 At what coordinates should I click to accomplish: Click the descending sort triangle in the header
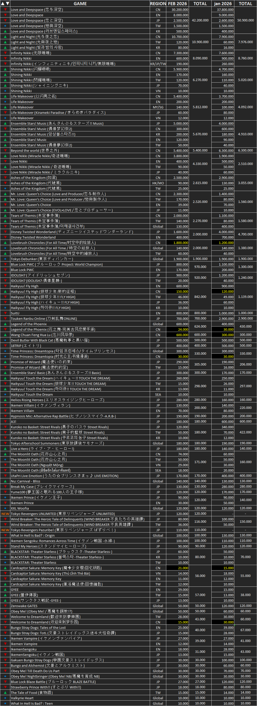coord(8,4)
